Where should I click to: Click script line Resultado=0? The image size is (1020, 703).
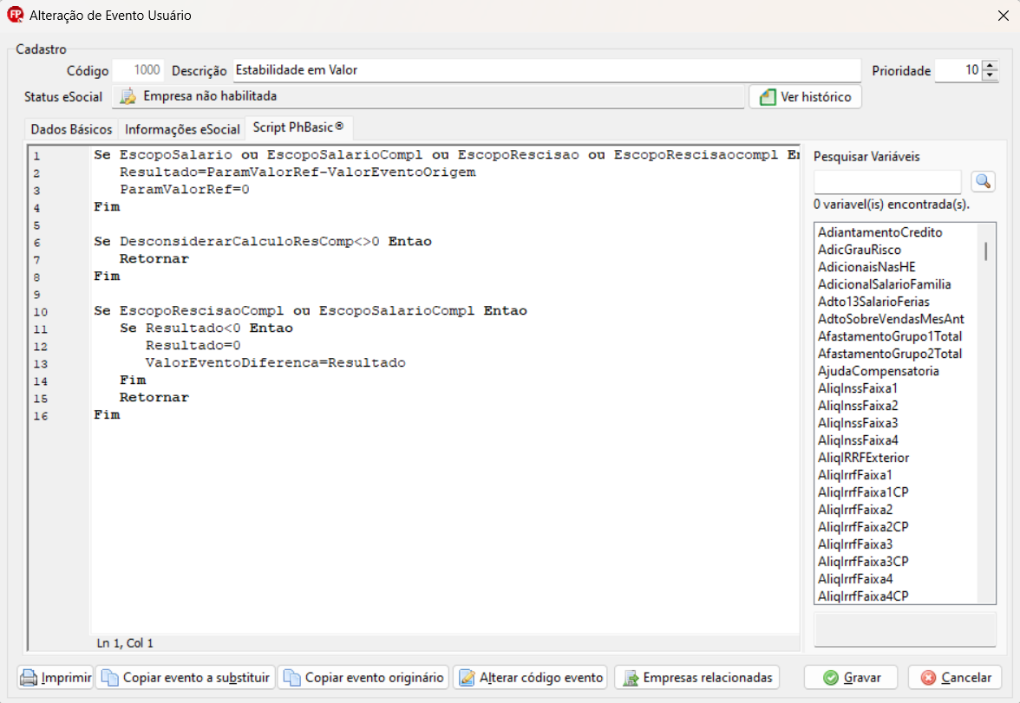click(x=193, y=346)
